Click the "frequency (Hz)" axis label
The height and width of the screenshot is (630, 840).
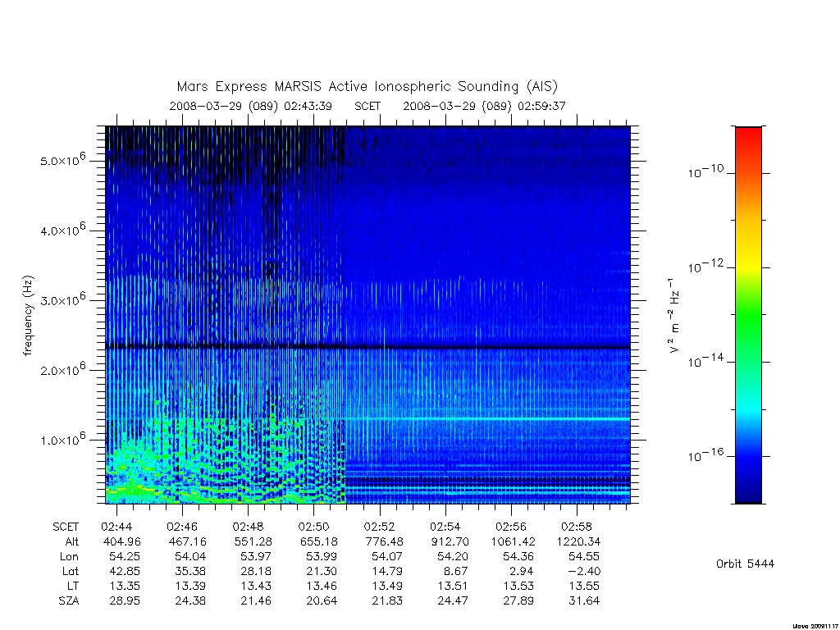tap(28, 315)
